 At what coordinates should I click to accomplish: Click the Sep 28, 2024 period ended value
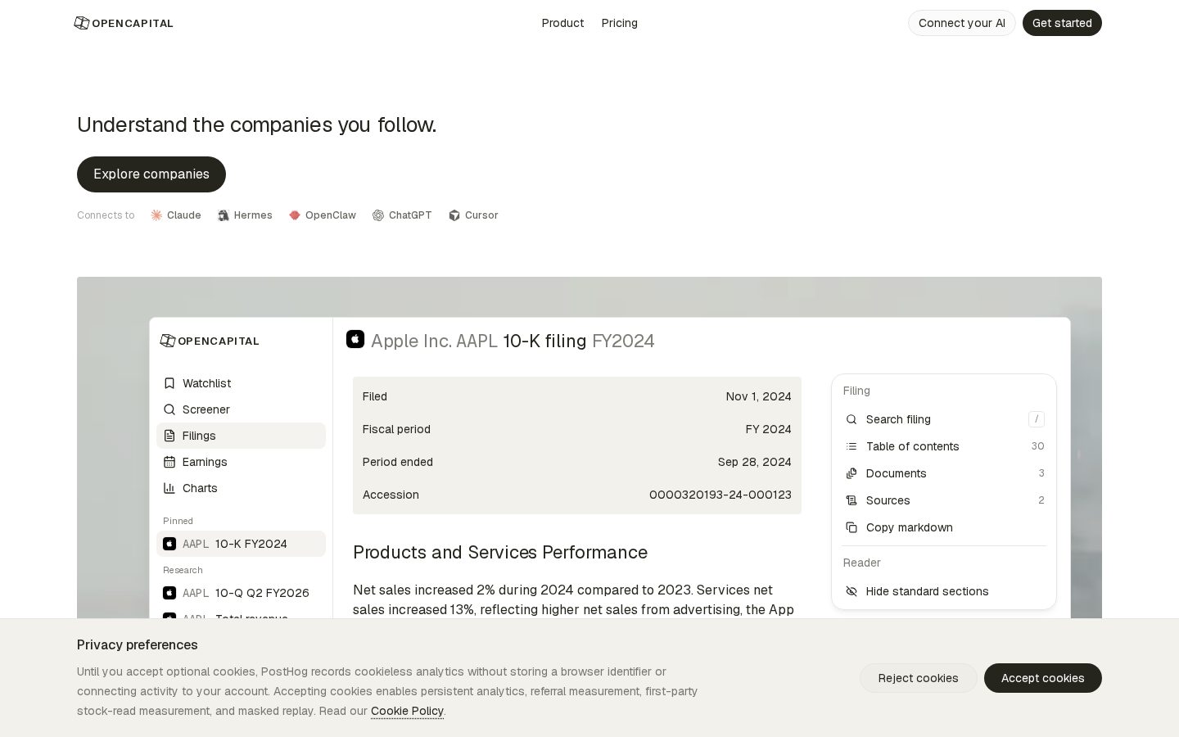754,462
